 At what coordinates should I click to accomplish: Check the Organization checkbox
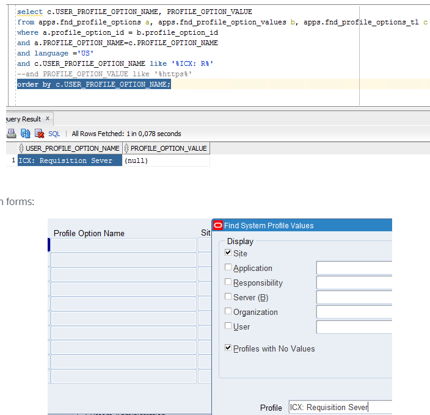tap(228, 311)
